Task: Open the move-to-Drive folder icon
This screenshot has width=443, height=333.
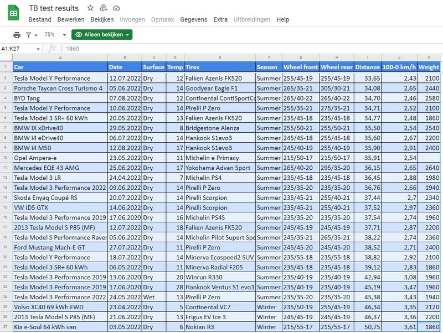Action: click(x=104, y=8)
